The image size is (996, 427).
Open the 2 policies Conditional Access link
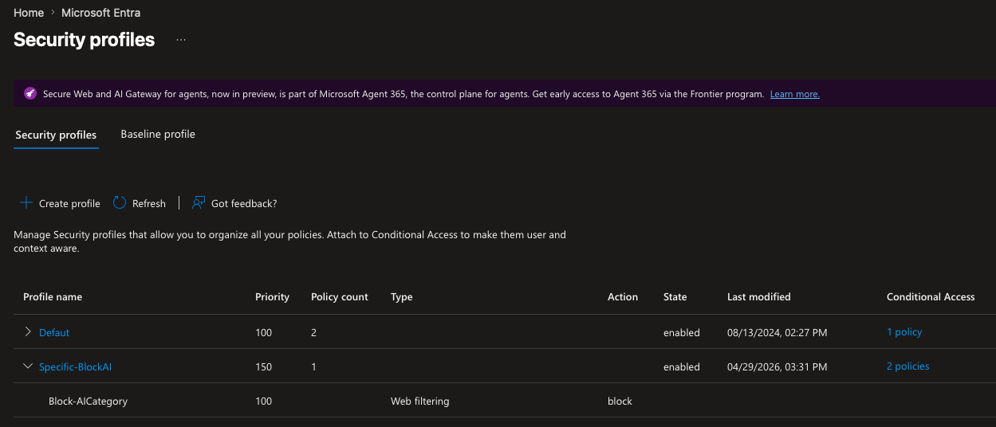(908, 366)
